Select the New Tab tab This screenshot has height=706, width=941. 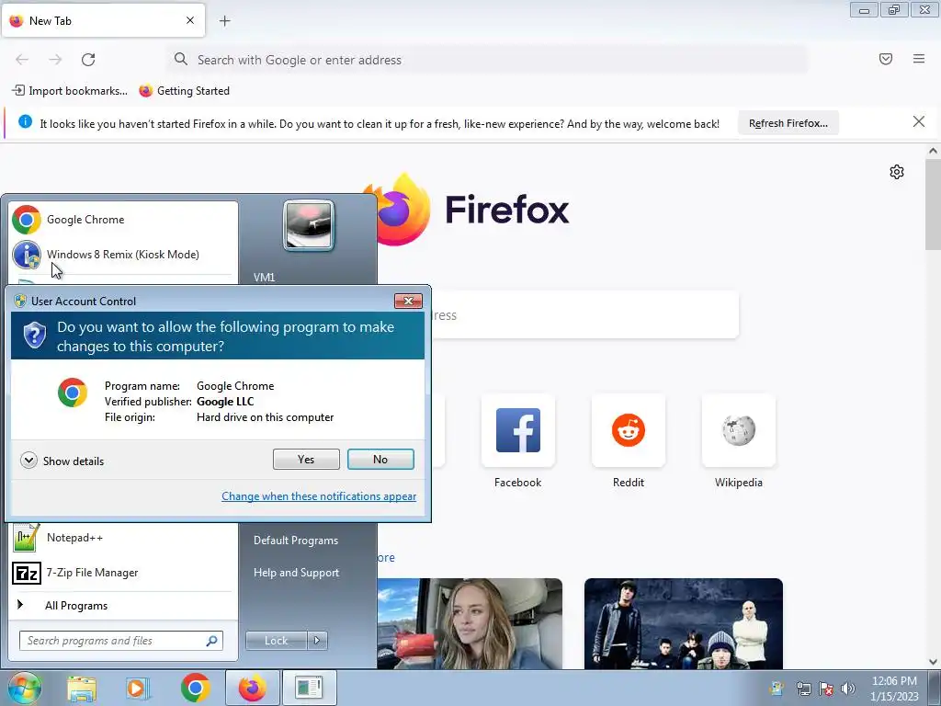(103, 20)
